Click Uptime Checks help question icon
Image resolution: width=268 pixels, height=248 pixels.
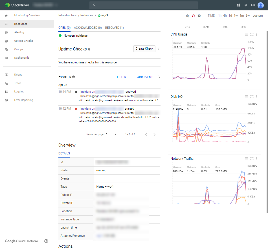(x=89, y=49)
